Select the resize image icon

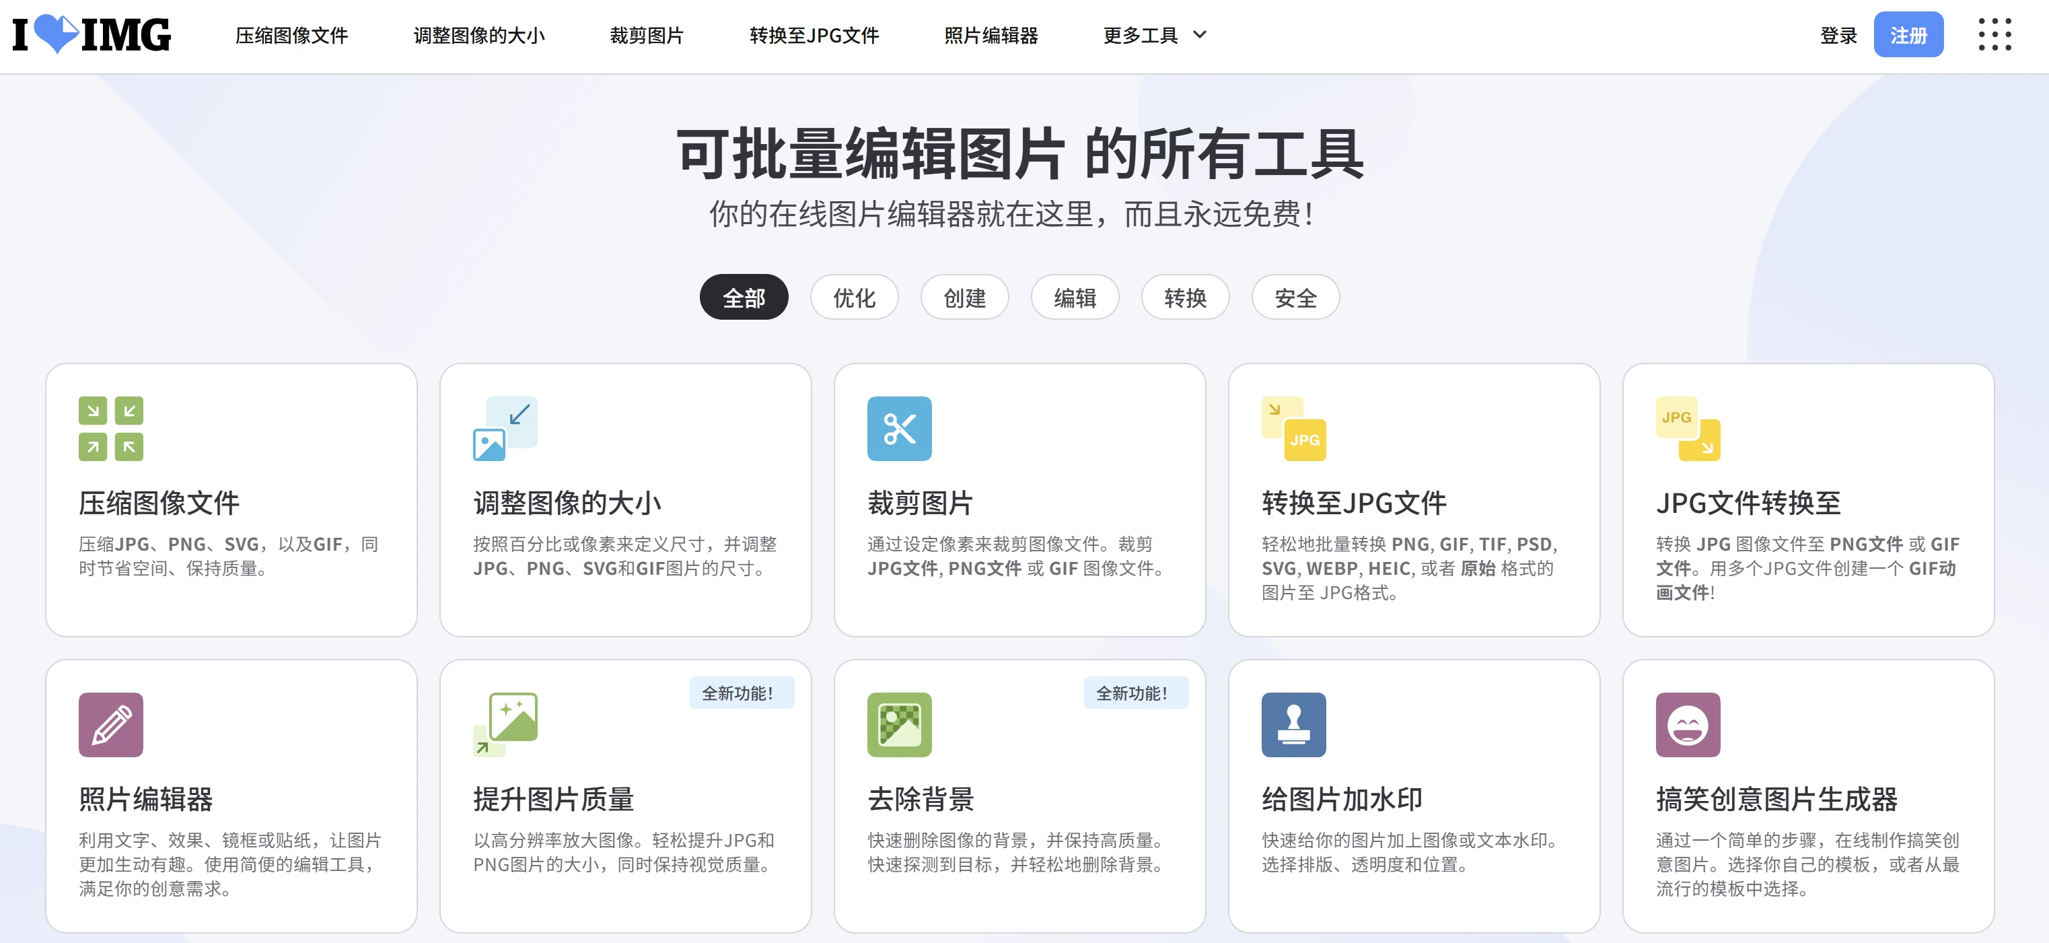point(505,428)
